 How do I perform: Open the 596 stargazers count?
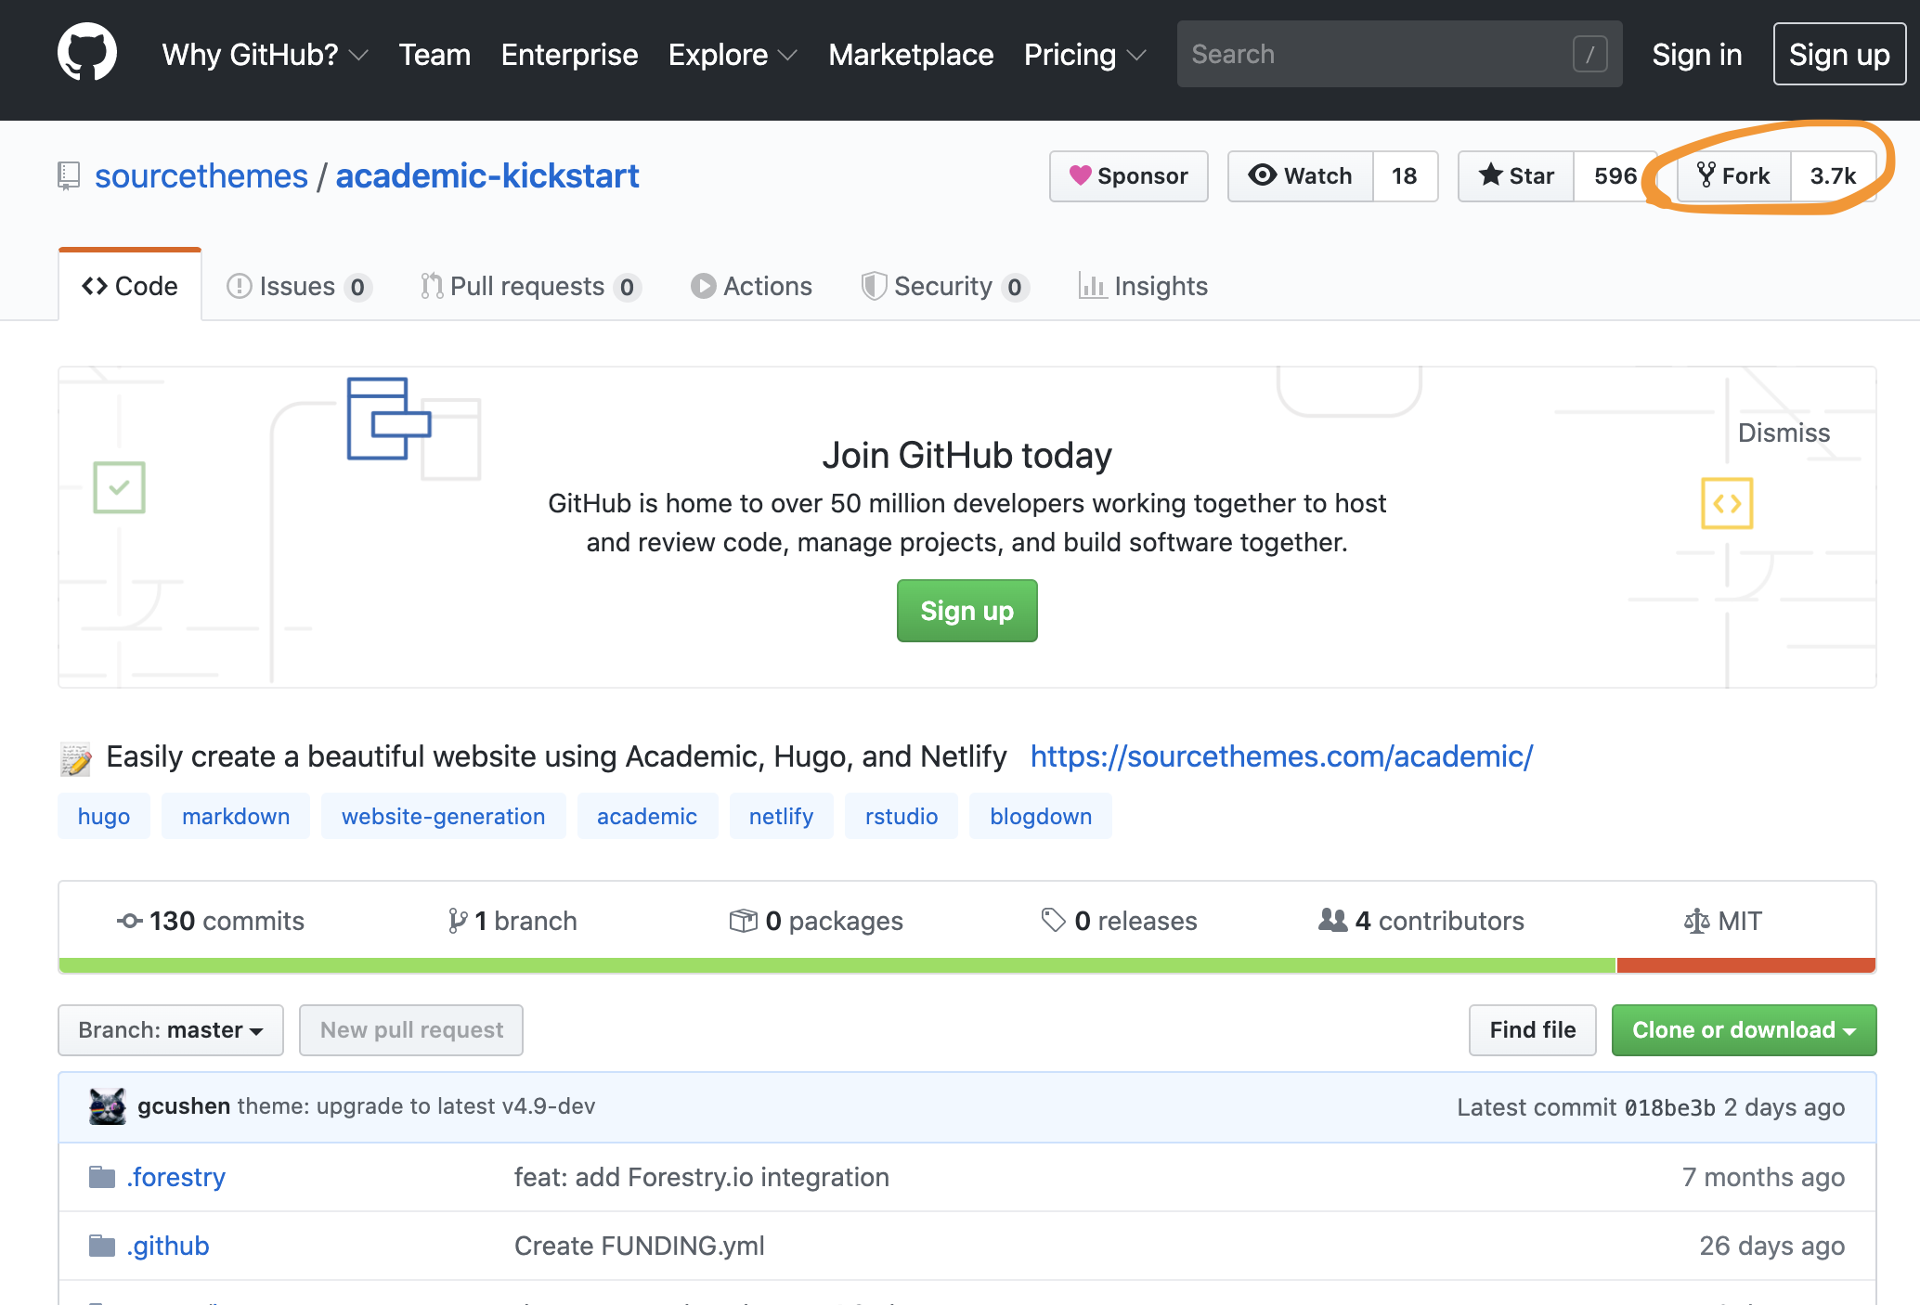[1615, 176]
